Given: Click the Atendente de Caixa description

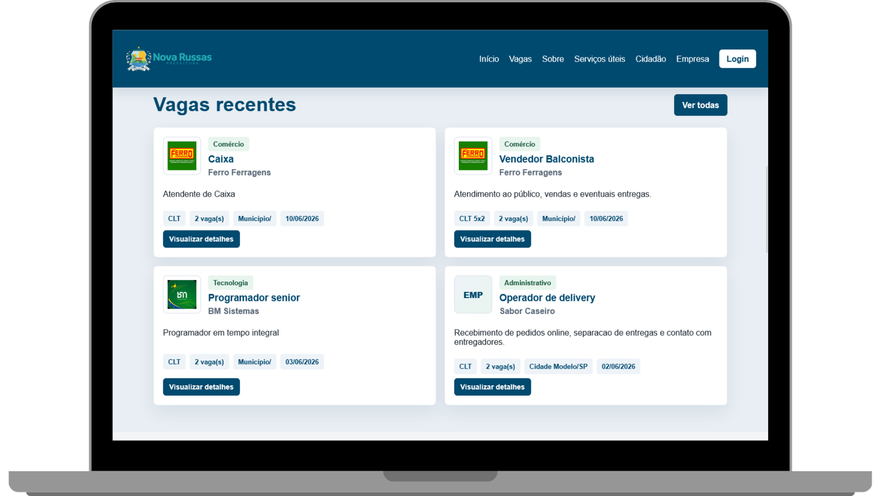Looking at the screenshot, I should 199,194.
